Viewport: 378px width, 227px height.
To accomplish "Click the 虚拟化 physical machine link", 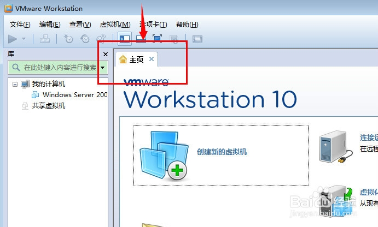I will coord(369,192).
